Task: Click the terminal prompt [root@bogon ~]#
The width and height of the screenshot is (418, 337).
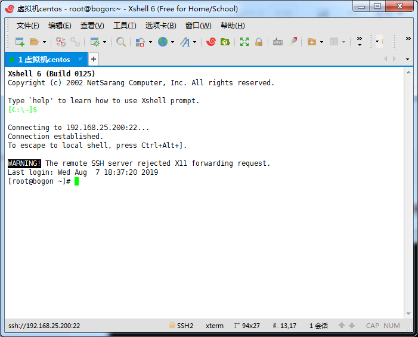Action: [39, 181]
